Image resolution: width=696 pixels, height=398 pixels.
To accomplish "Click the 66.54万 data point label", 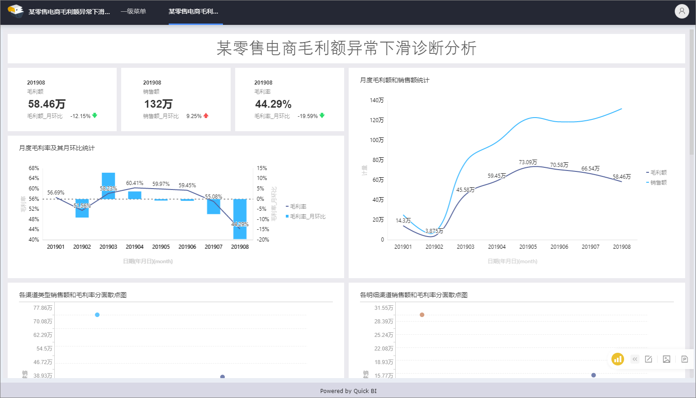I will coord(590,169).
